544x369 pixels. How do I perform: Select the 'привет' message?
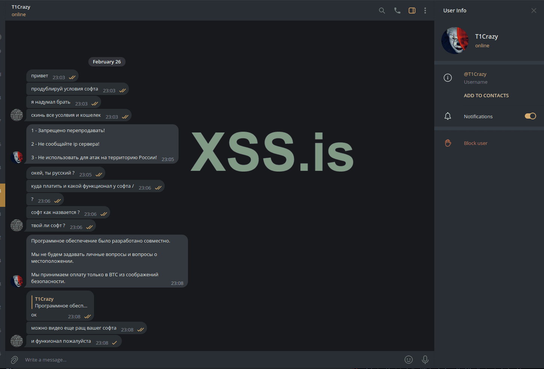point(52,76)
